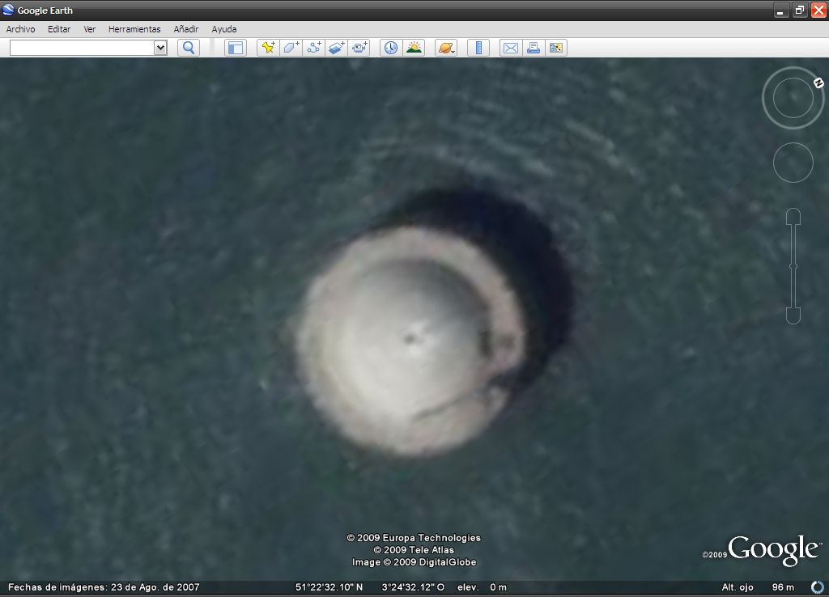Open the Archivo menu
Screen dimensions: 829x597
(20, 30)
